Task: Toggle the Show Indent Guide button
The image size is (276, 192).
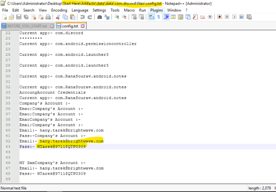Action: coord(166,17)
